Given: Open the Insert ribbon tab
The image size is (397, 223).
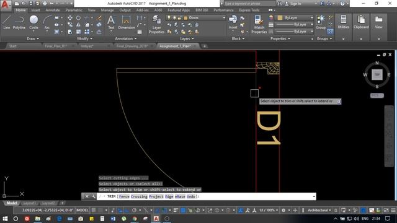Looking at the screenshot, I should click(x=36, y=10).
